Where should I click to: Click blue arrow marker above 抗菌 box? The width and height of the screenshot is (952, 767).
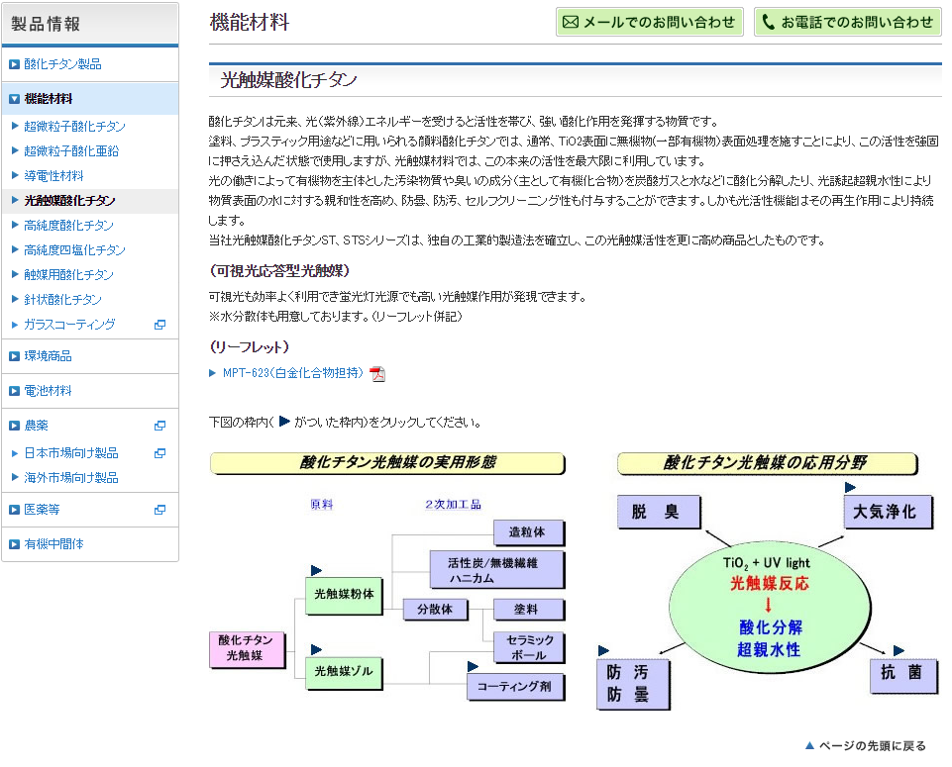click(x=899, y=650)
